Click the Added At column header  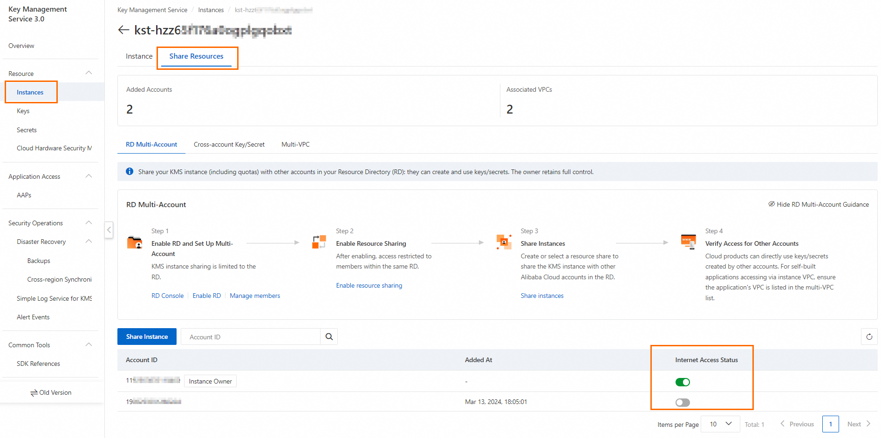(x=478, y=360)
